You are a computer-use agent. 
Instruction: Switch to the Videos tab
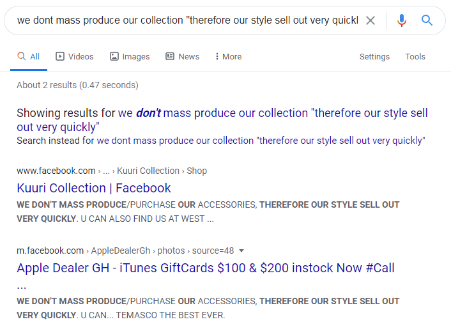pyautogui.click(x=75, y=56)
